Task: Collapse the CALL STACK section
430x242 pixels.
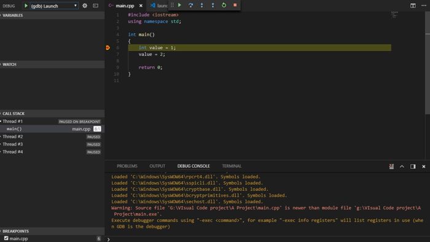Action: (x=52, y=114)
